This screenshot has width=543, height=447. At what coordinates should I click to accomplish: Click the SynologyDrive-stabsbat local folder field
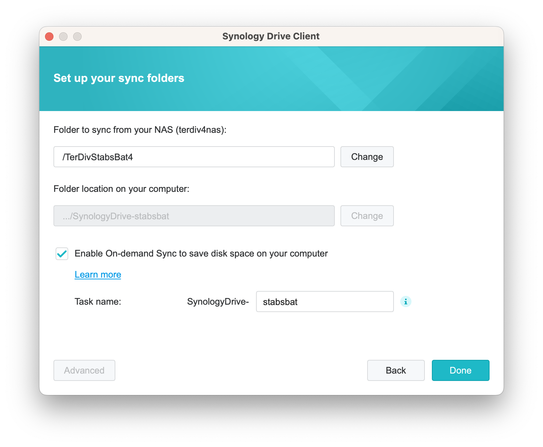(194, 216)
